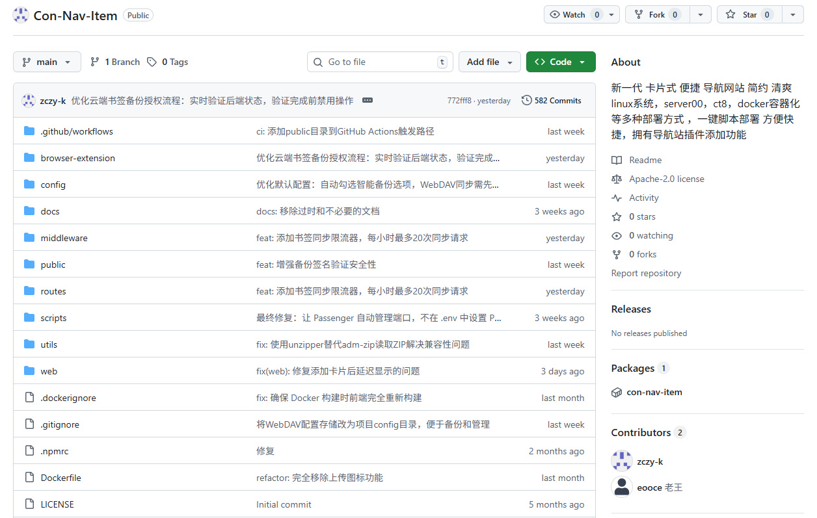
Task: Open the Fork options dropdown arrow
Action: [700, 15]
